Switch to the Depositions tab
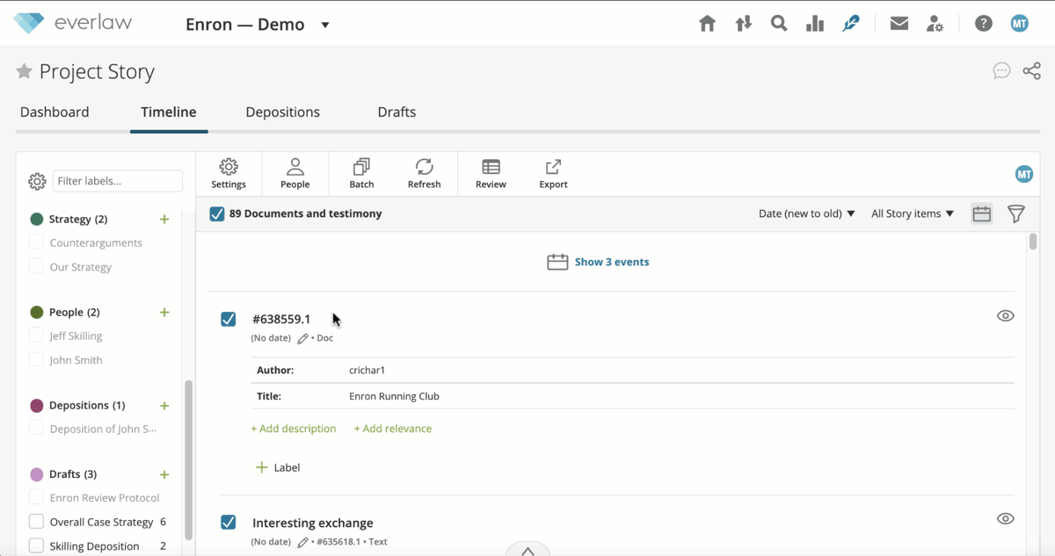This screenshot has height=556, width=1055. point(283,112)
